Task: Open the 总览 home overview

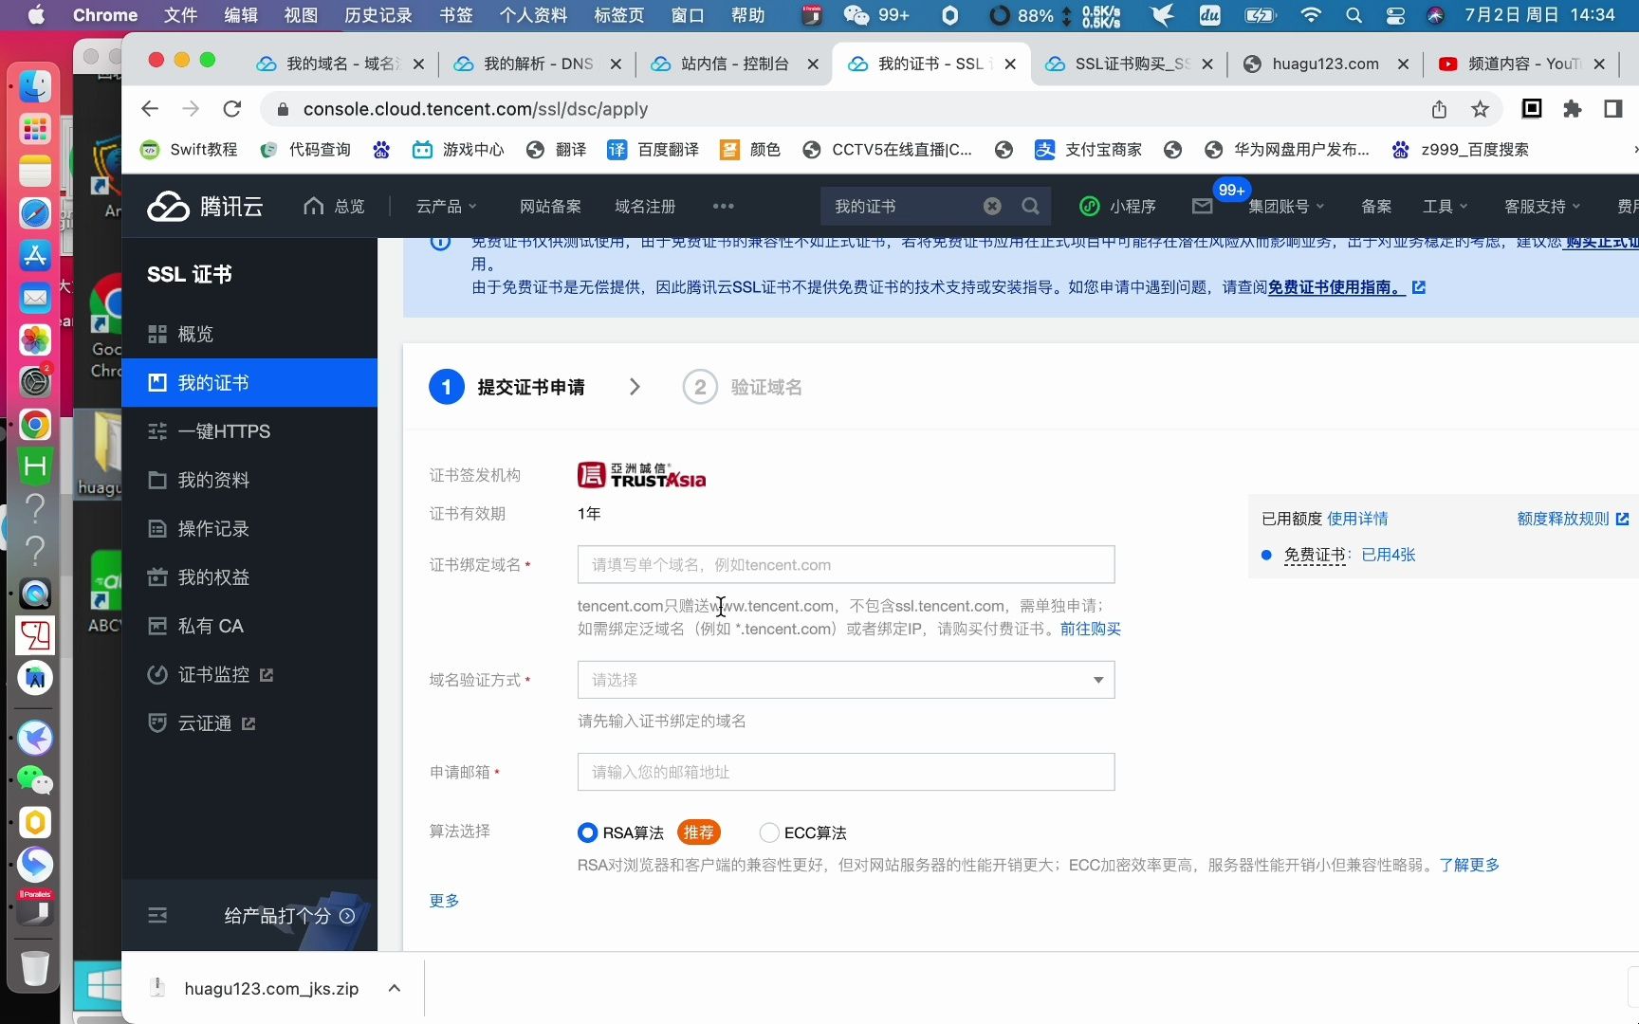Action: coord(334,206)
